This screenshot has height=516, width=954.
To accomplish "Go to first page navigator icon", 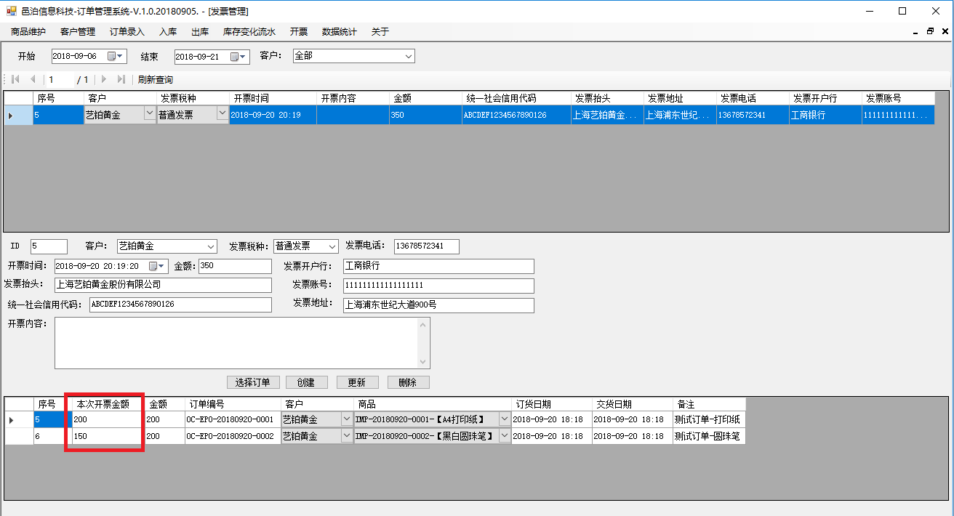I will click(15, 79).
